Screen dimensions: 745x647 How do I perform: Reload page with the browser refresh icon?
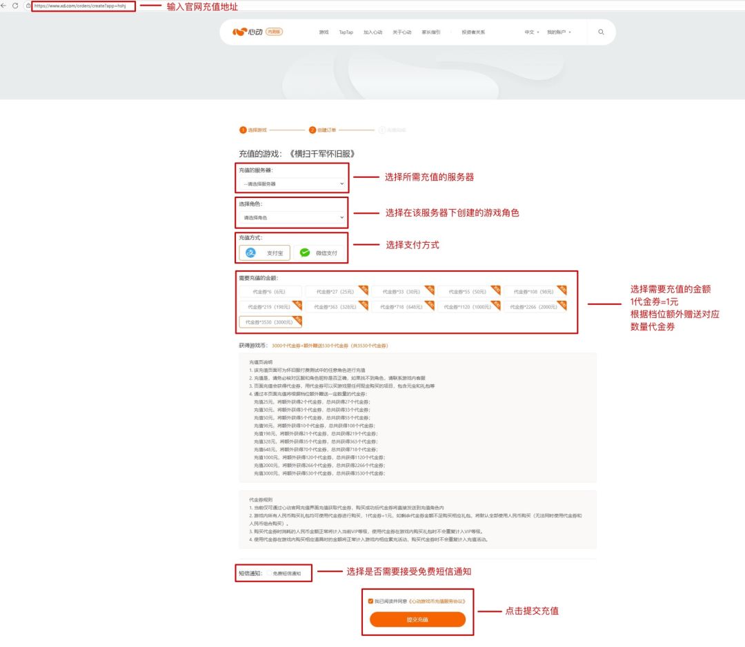click(x=15, y=6)
